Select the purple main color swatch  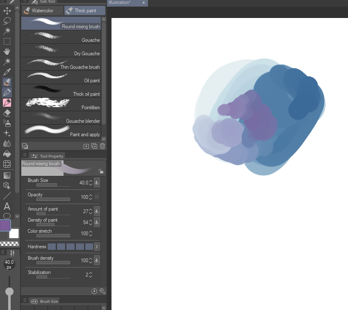5,225
